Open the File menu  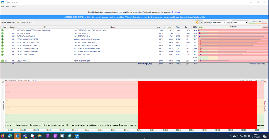(3, 6)
